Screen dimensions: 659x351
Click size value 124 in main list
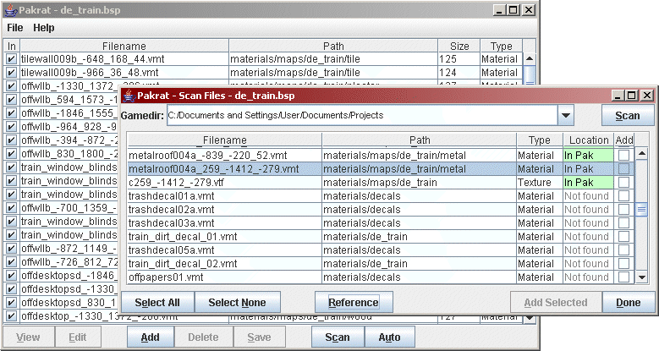(x=448, y=72)
